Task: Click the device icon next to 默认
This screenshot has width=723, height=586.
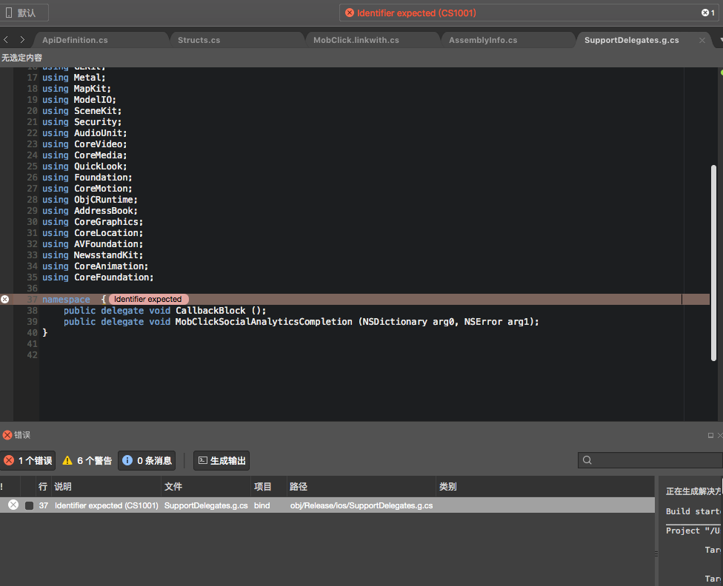Action: click(9, 13)
